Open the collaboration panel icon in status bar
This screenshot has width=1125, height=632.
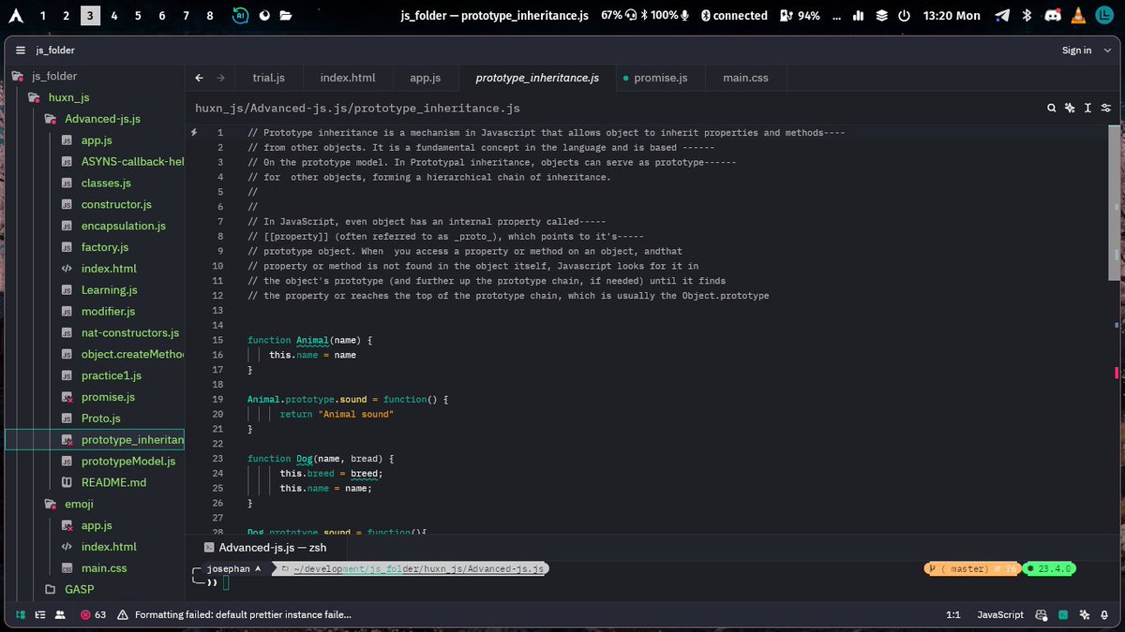tap(60, 614)
